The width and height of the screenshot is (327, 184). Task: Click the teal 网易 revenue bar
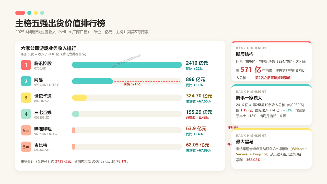pos(92,81)
